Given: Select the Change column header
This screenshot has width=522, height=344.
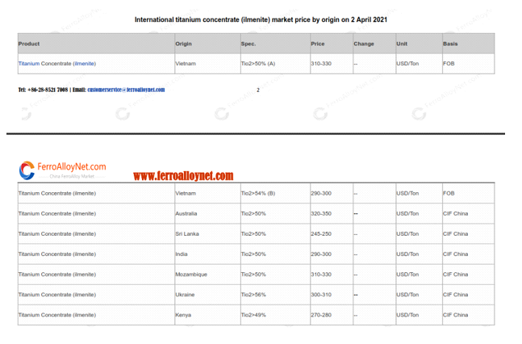Looking at the screenshot, I should click(364, 44).
